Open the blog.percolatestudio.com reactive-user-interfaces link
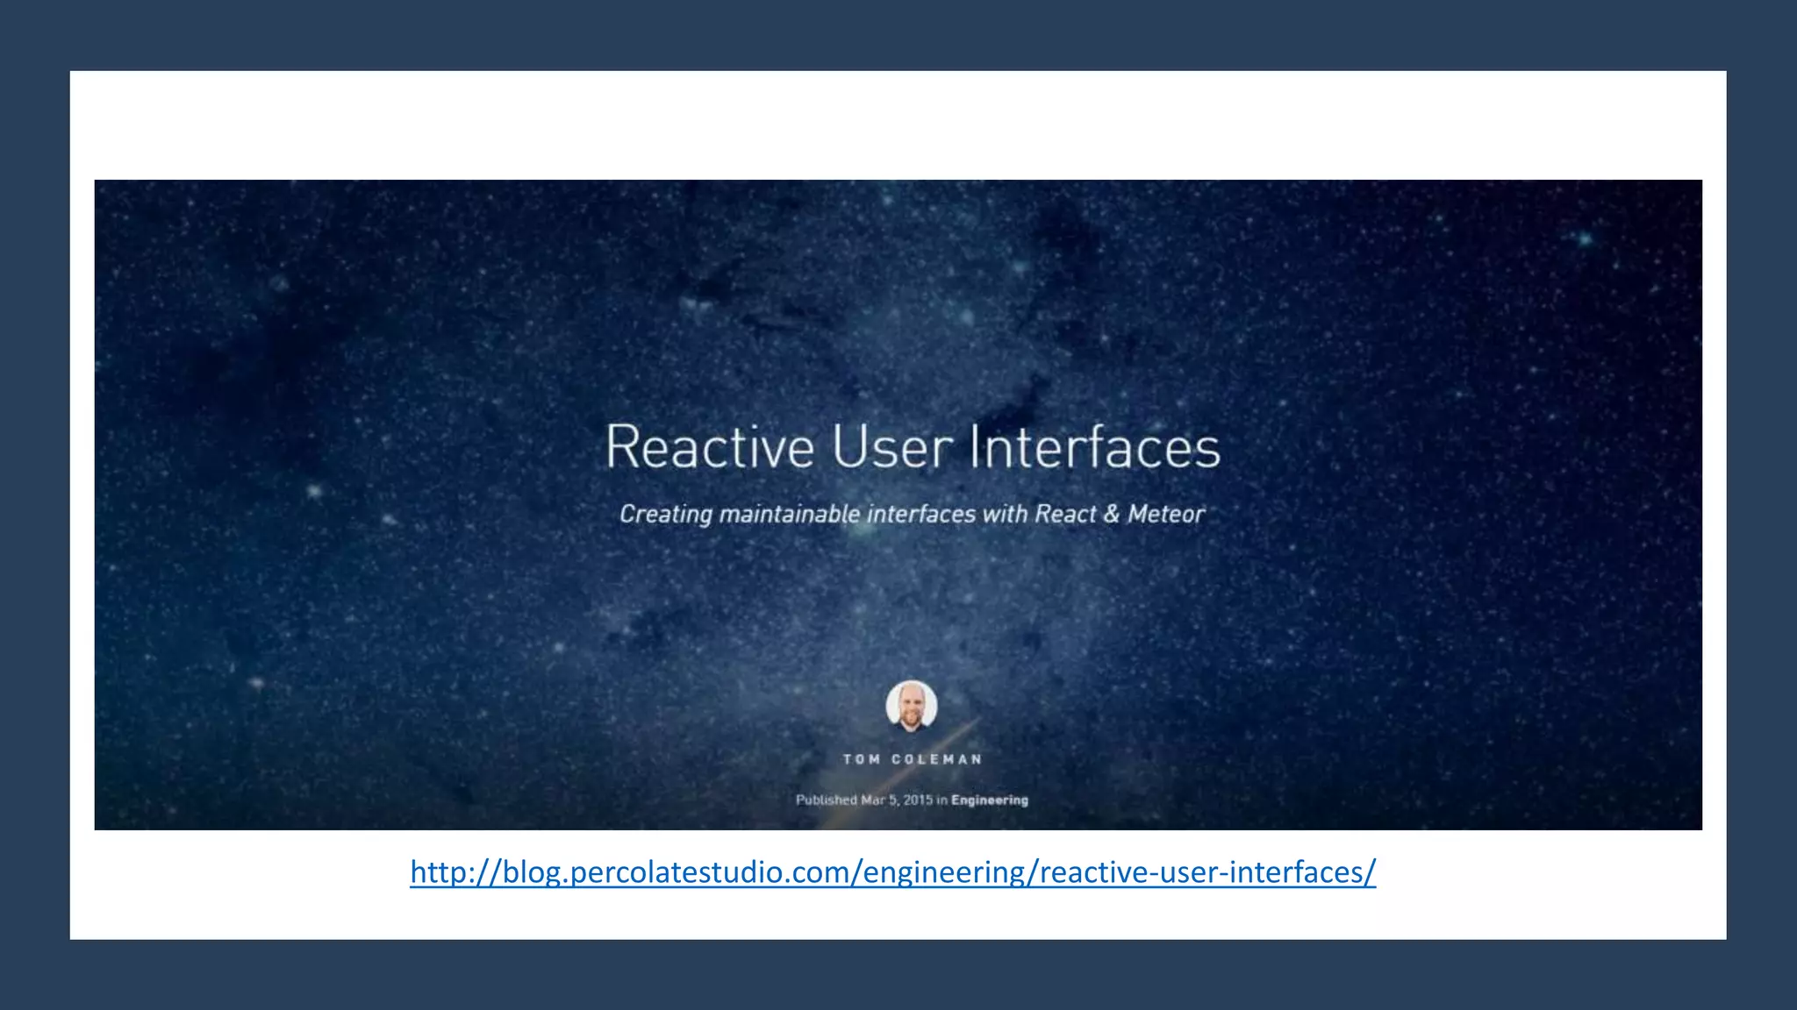1797x1010 pixels. [x=892, y=872]
